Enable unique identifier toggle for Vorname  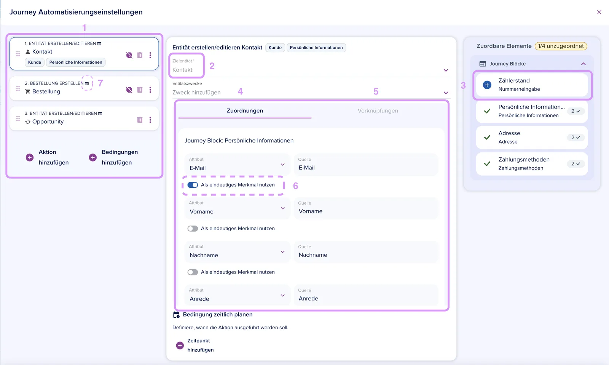[x=193, y=229]
